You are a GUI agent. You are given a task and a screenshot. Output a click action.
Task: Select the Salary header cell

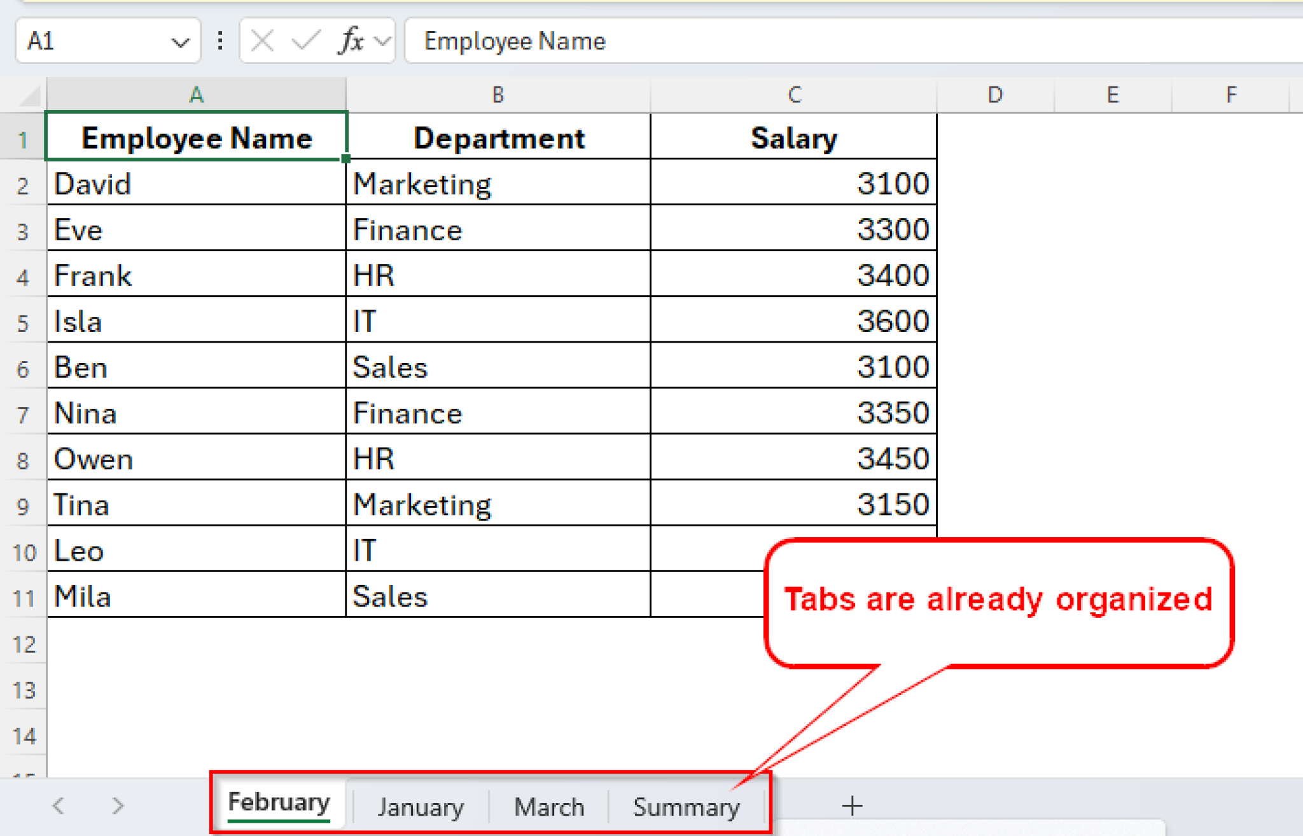[793, 137]
